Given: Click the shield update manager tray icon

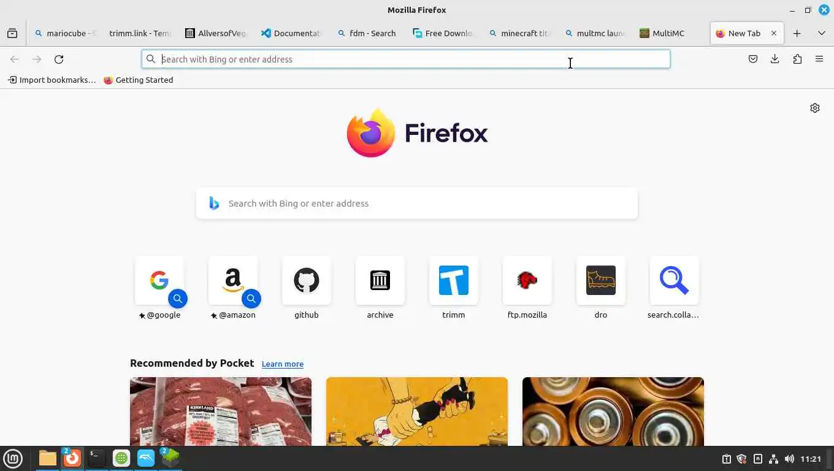Looking at the screenshot, I should 741,459.
